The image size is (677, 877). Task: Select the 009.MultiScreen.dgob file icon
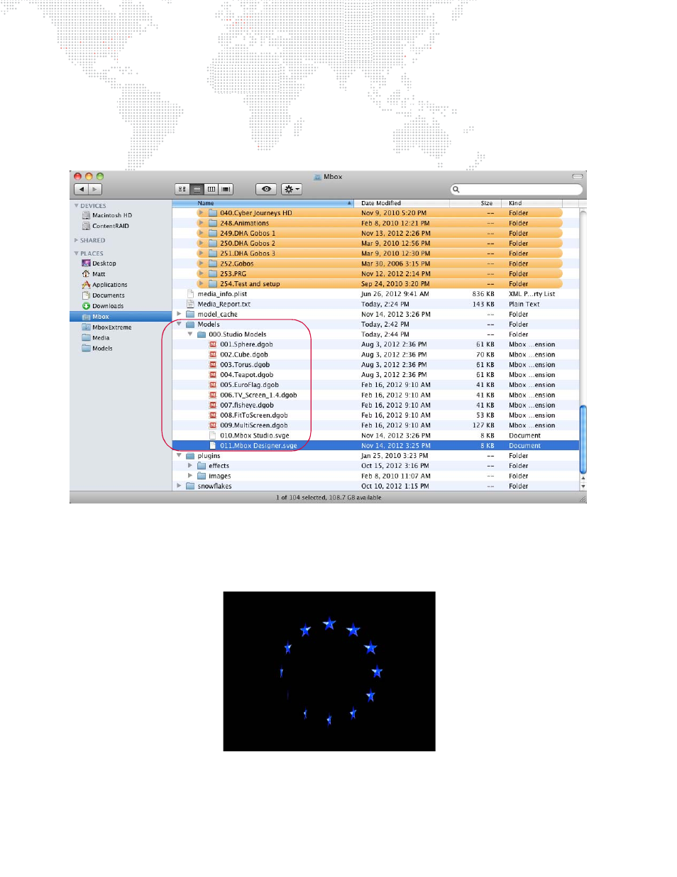point(213,425)
